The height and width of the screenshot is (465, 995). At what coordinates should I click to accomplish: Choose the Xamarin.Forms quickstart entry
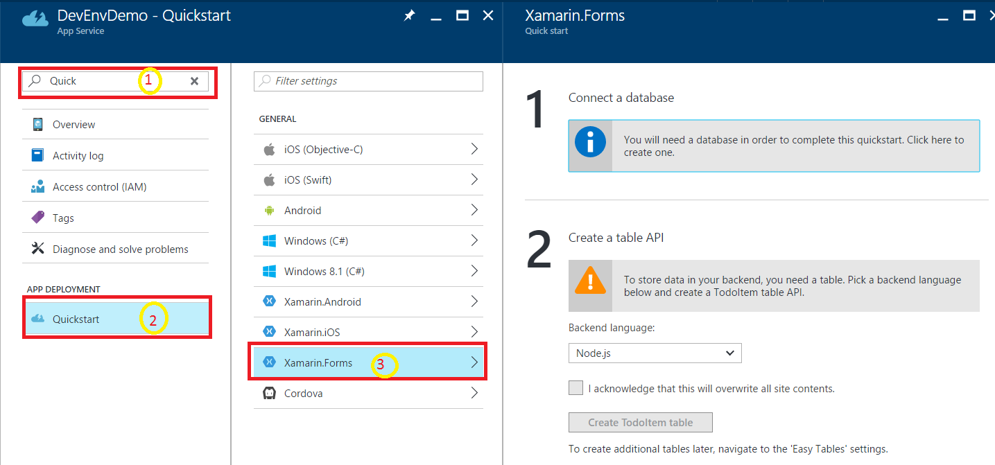[368, 362]
